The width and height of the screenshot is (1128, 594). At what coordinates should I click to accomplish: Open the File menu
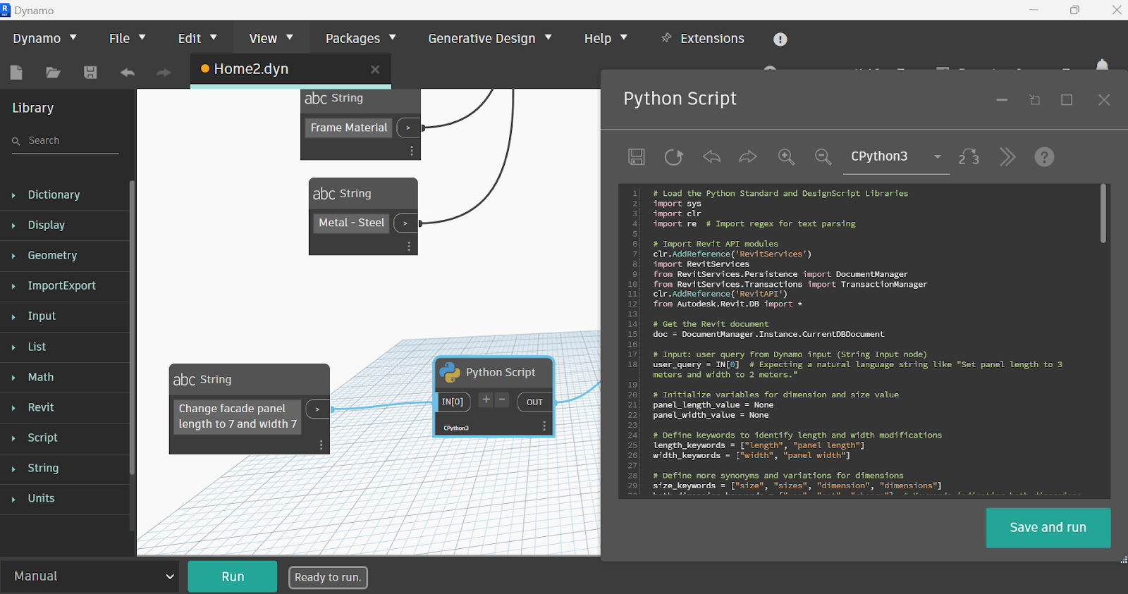(127, 39)
